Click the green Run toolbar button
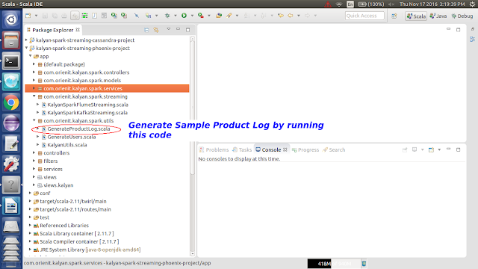 coord(184,16)
